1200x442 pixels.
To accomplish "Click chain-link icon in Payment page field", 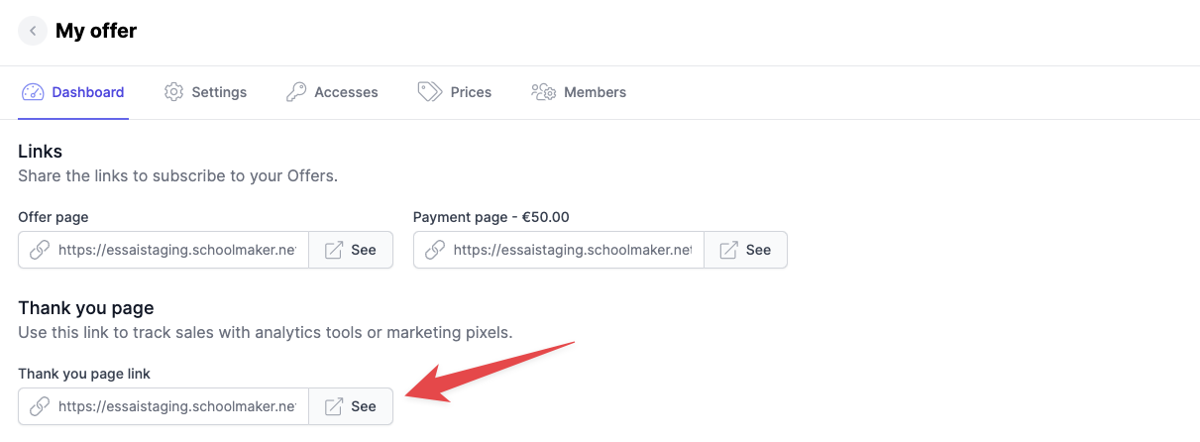I will [434, 250].
